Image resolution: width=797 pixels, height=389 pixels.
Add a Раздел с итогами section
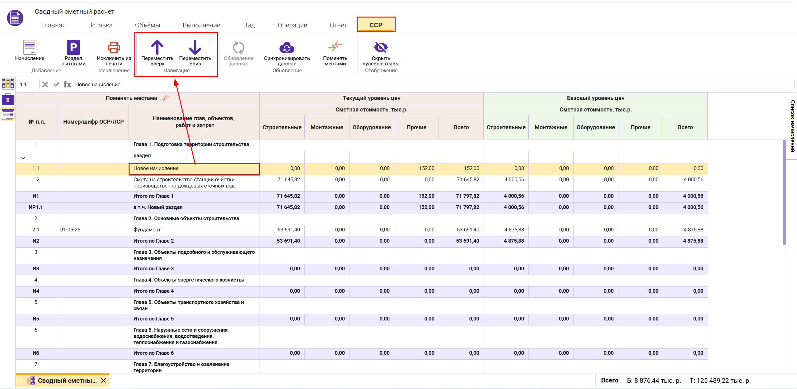[x=73, y=48]
